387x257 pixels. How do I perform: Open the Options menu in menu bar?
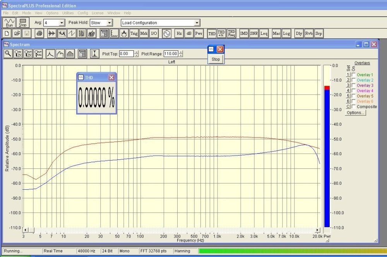52,13
